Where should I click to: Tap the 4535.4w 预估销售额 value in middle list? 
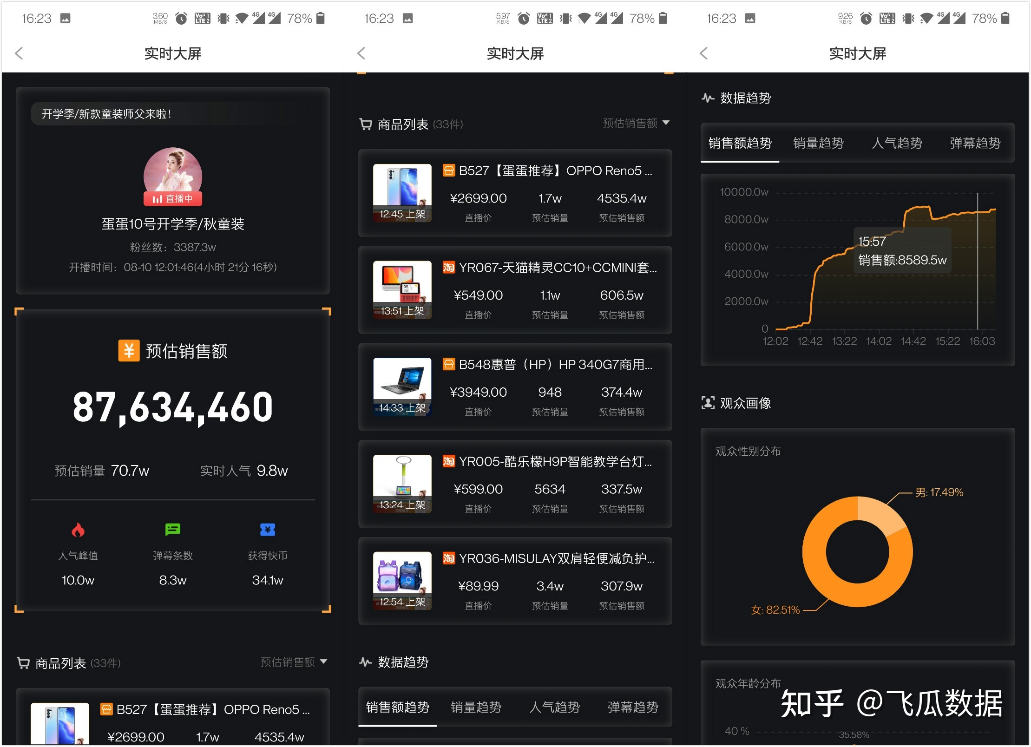pos(622,198)
